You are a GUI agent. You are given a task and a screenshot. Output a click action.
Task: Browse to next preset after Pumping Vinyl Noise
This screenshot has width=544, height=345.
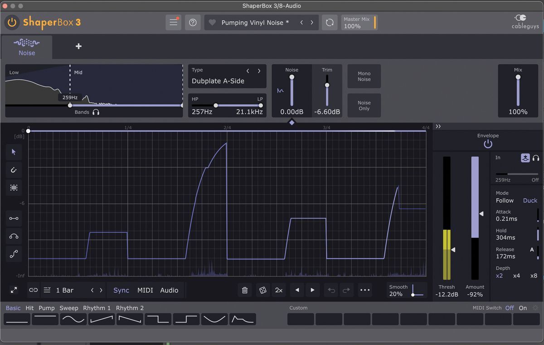click(311, 22)
